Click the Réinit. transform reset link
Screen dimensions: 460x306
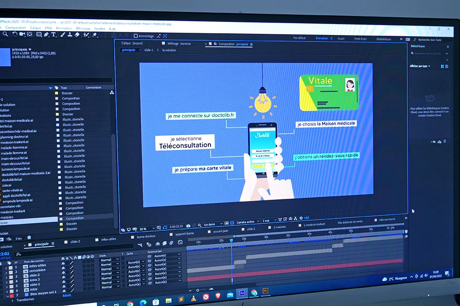tap(67, 296)
